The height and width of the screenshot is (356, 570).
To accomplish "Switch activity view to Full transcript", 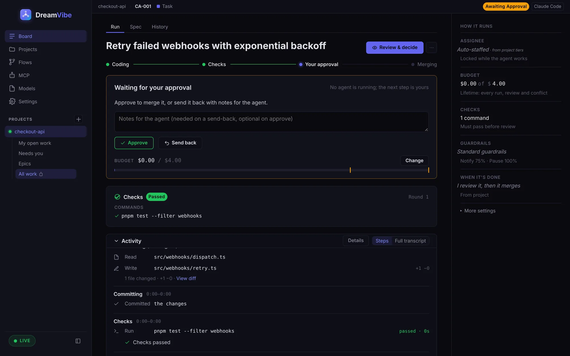I will (x=410, y=241).
